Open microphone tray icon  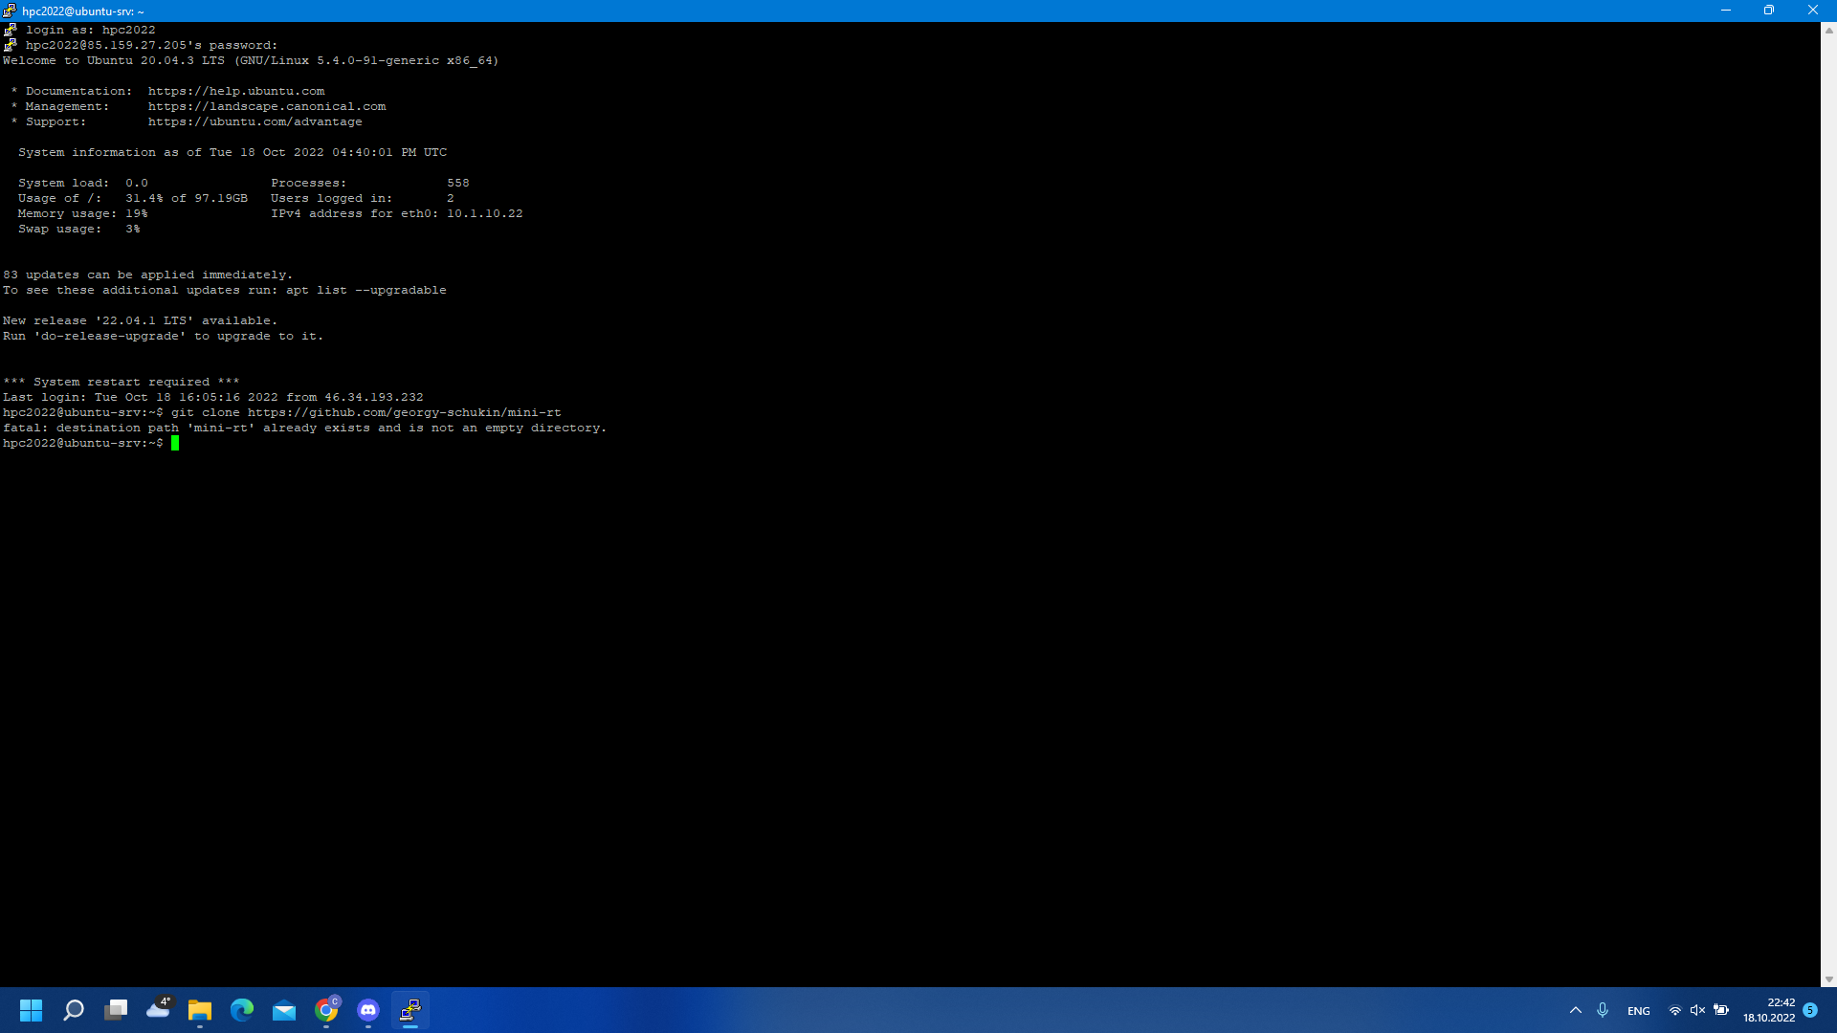point(1603,1010)
